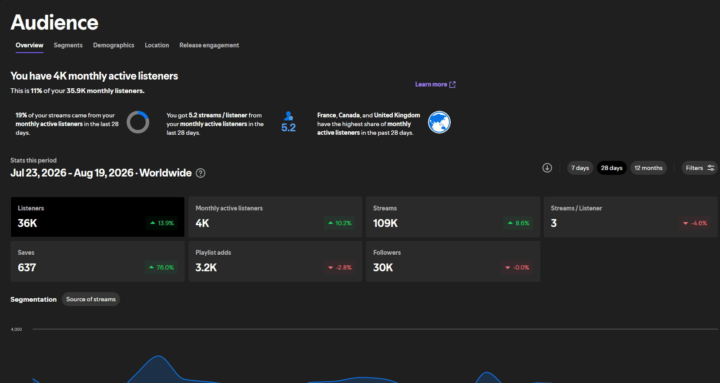Click the -0.0% change badge
The image size is (720, 383).
point(517,267)
